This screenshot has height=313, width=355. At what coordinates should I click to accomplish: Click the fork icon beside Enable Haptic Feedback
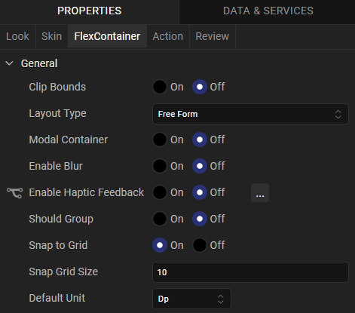tap(14, 193)
